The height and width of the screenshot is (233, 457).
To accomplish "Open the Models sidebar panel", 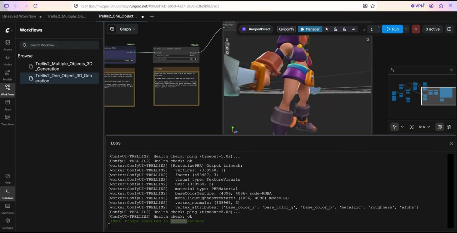I will (x=7, y=75).
